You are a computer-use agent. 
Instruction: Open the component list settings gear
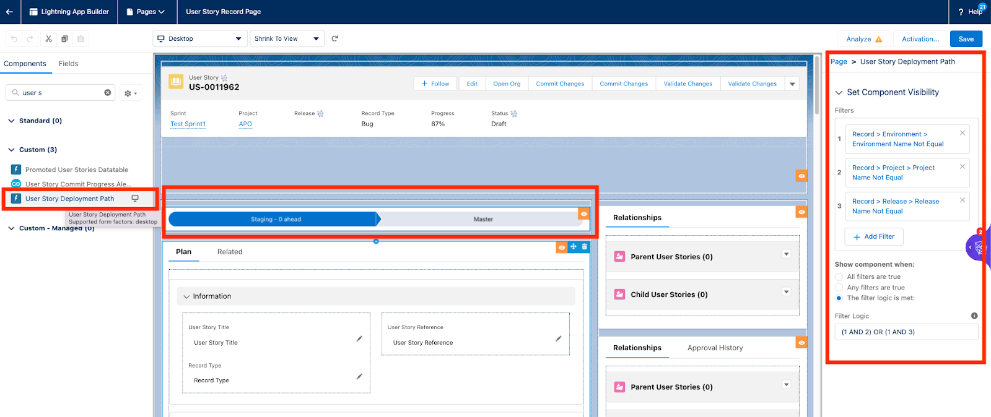click(130, 93)
